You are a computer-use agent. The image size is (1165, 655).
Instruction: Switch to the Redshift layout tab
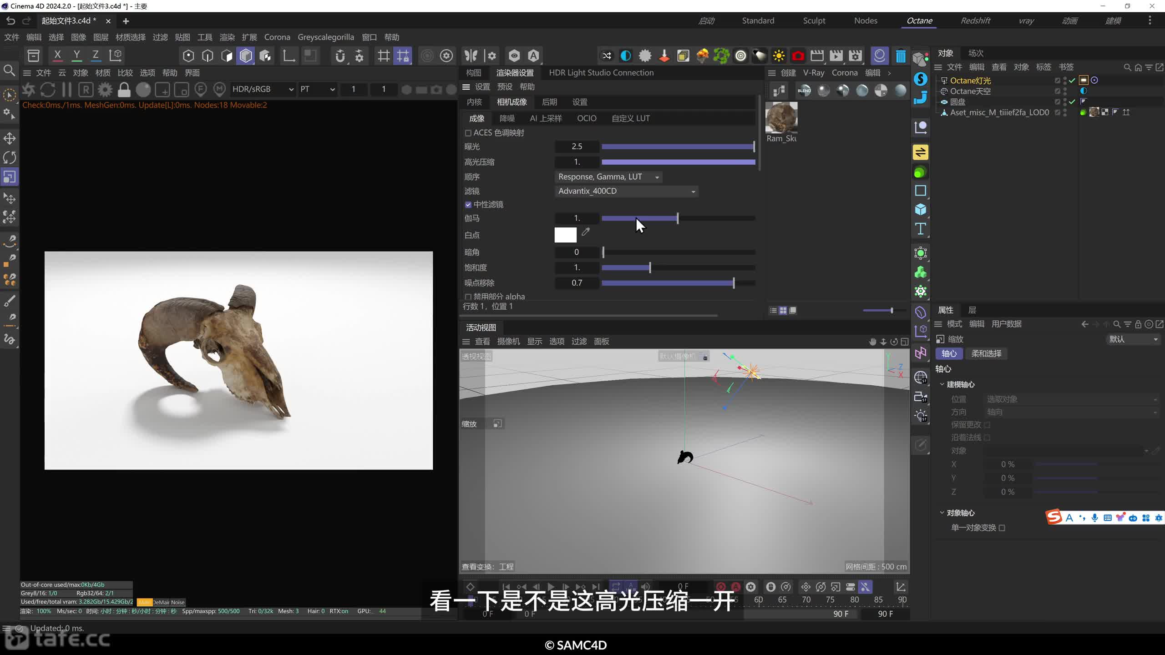click(x=975, y=21)
